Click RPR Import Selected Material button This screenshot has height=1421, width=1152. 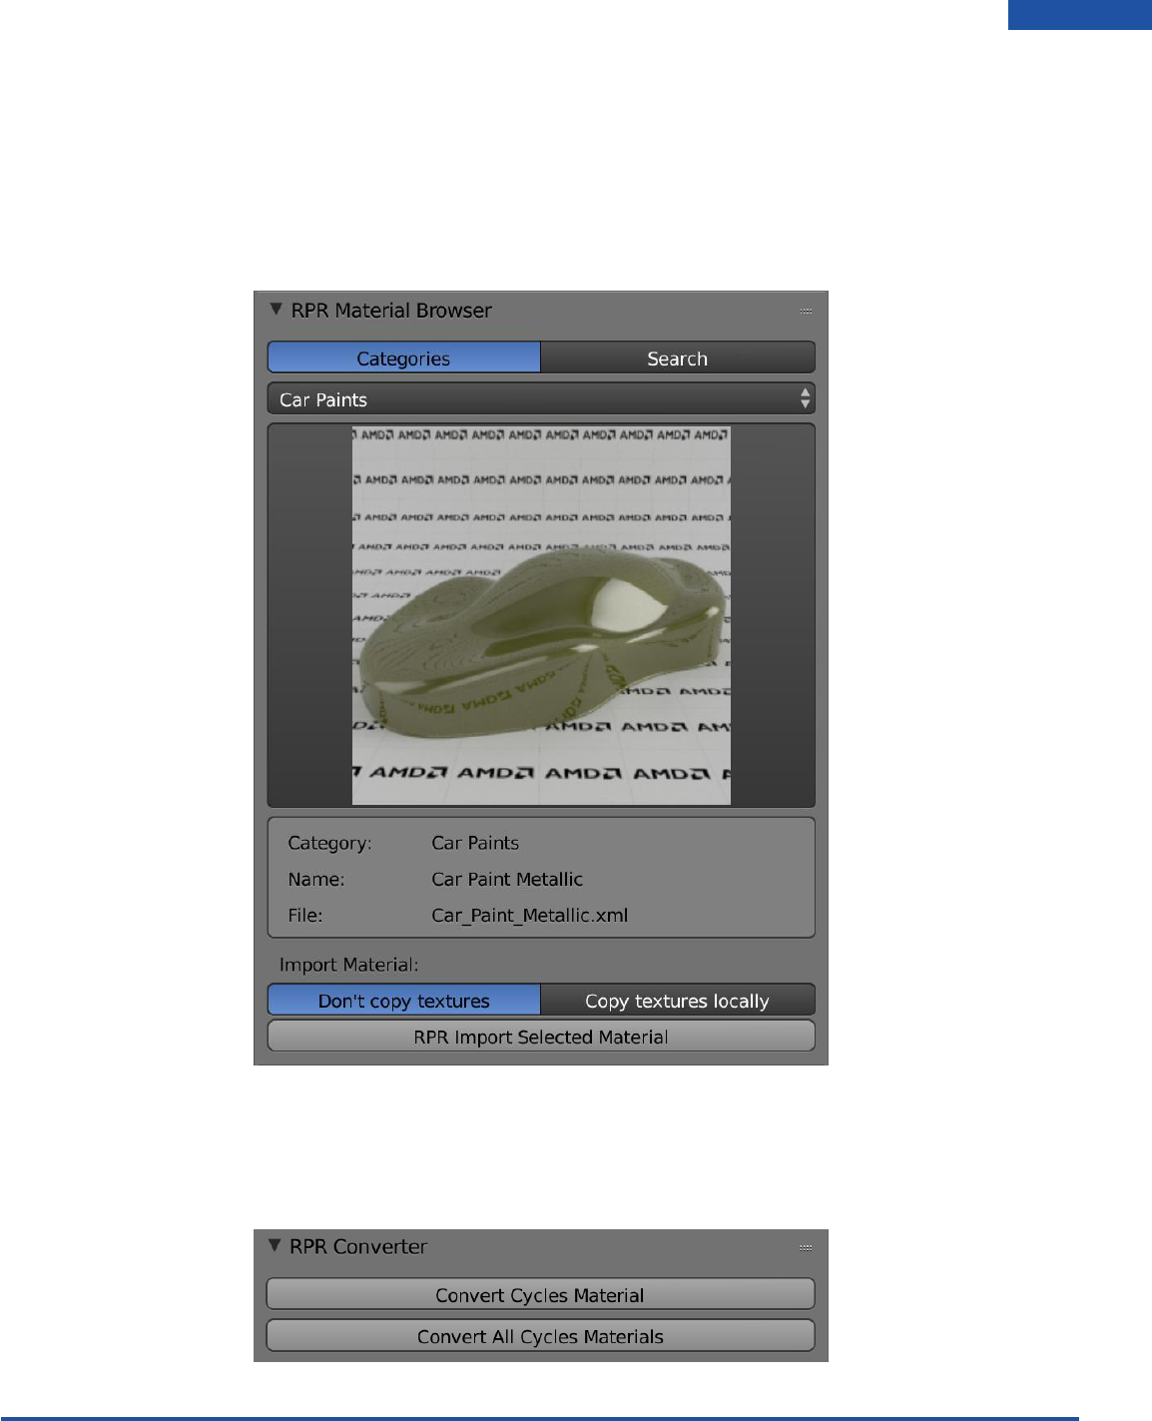point(541,1036)
